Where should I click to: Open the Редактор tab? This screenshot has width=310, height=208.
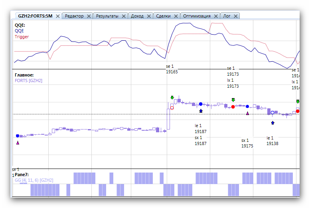74,16
